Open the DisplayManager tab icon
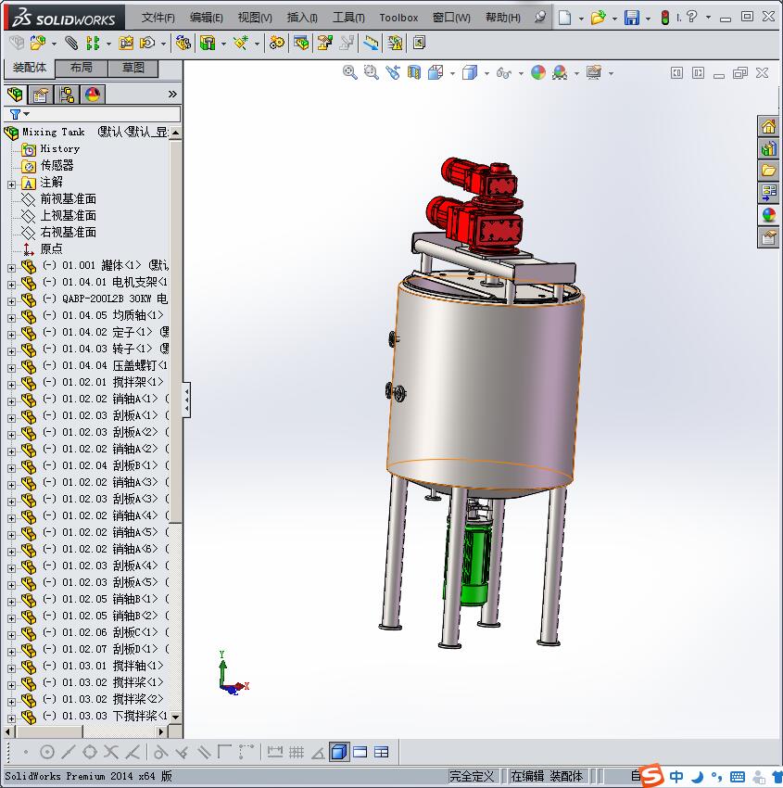783x788 pixels. coord(93,95)
